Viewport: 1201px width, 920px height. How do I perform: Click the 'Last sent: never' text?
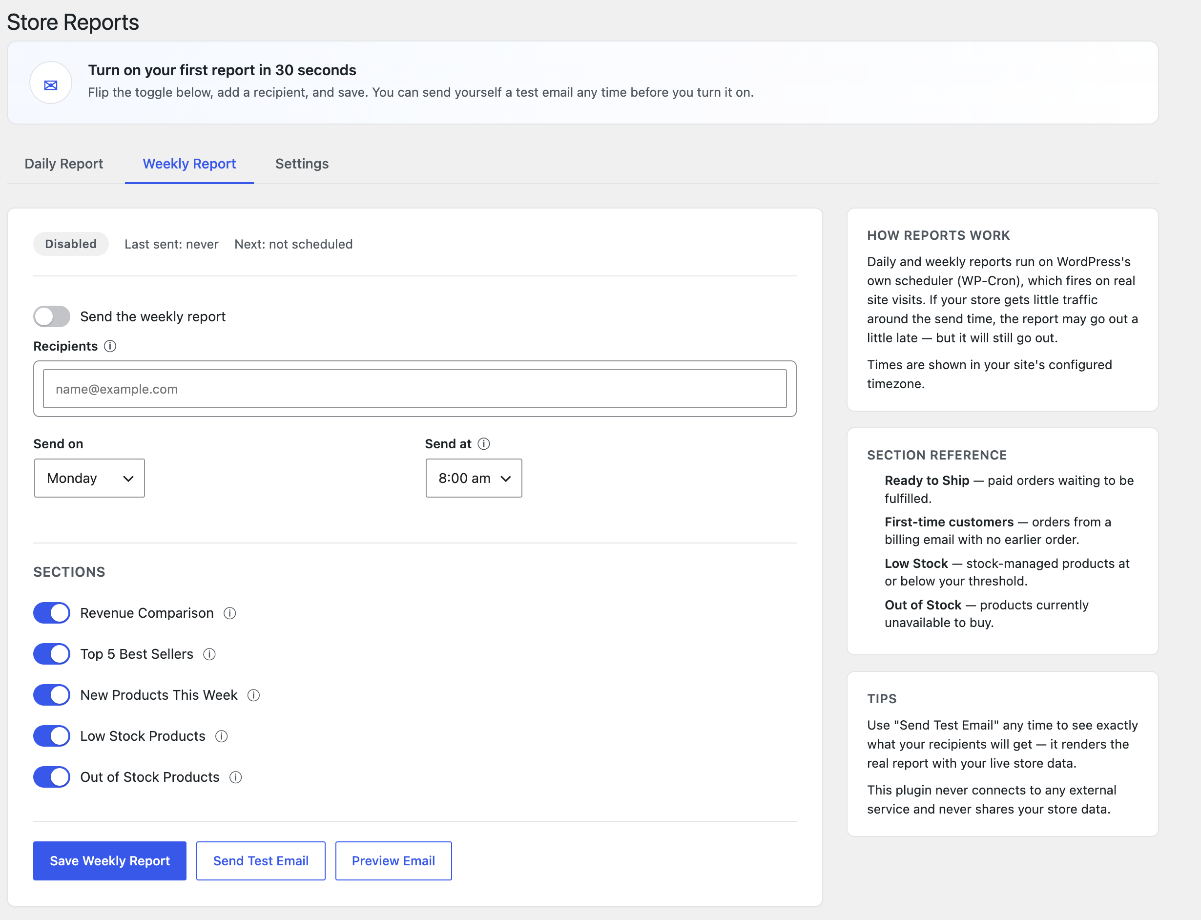click(171, 244)
